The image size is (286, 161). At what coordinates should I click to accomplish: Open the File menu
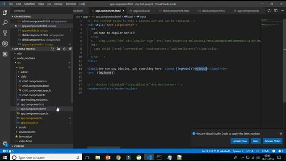click(11, 4)
